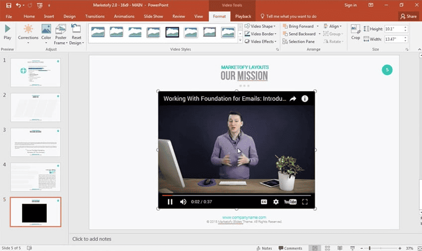Open the Bring Forward dropdown arrow
Screen dimensions: 422x251
(317, 26)
